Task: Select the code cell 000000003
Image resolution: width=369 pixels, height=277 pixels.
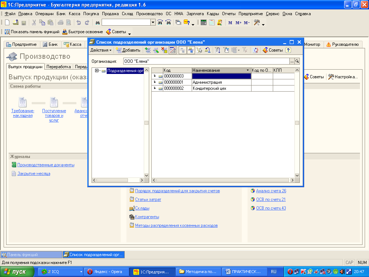Action: click(x=177, y=76)
